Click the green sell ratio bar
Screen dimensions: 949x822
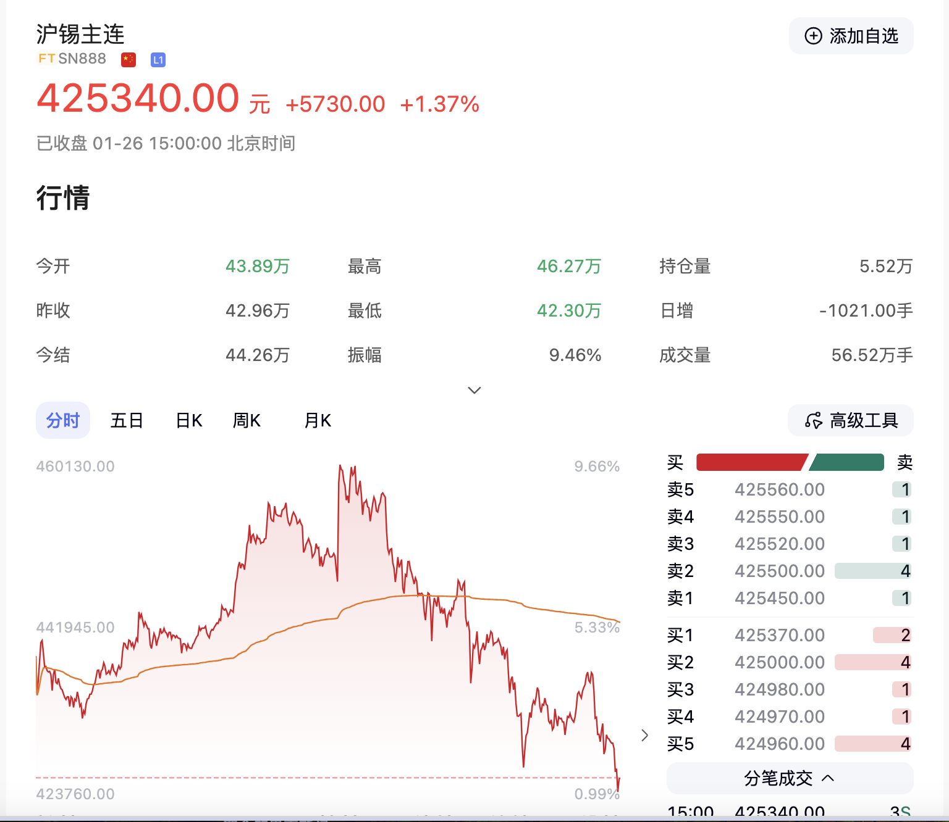848,462
